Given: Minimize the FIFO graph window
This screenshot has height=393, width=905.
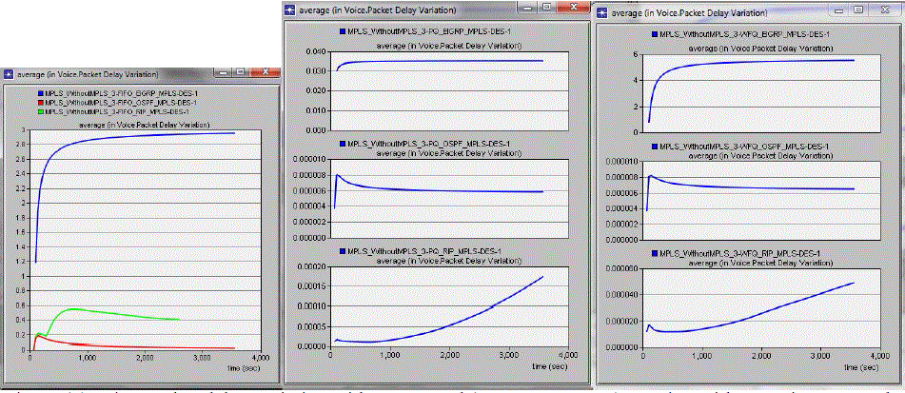Looking at the screenshot, I should pyautogui.click(x=225, y=73).
